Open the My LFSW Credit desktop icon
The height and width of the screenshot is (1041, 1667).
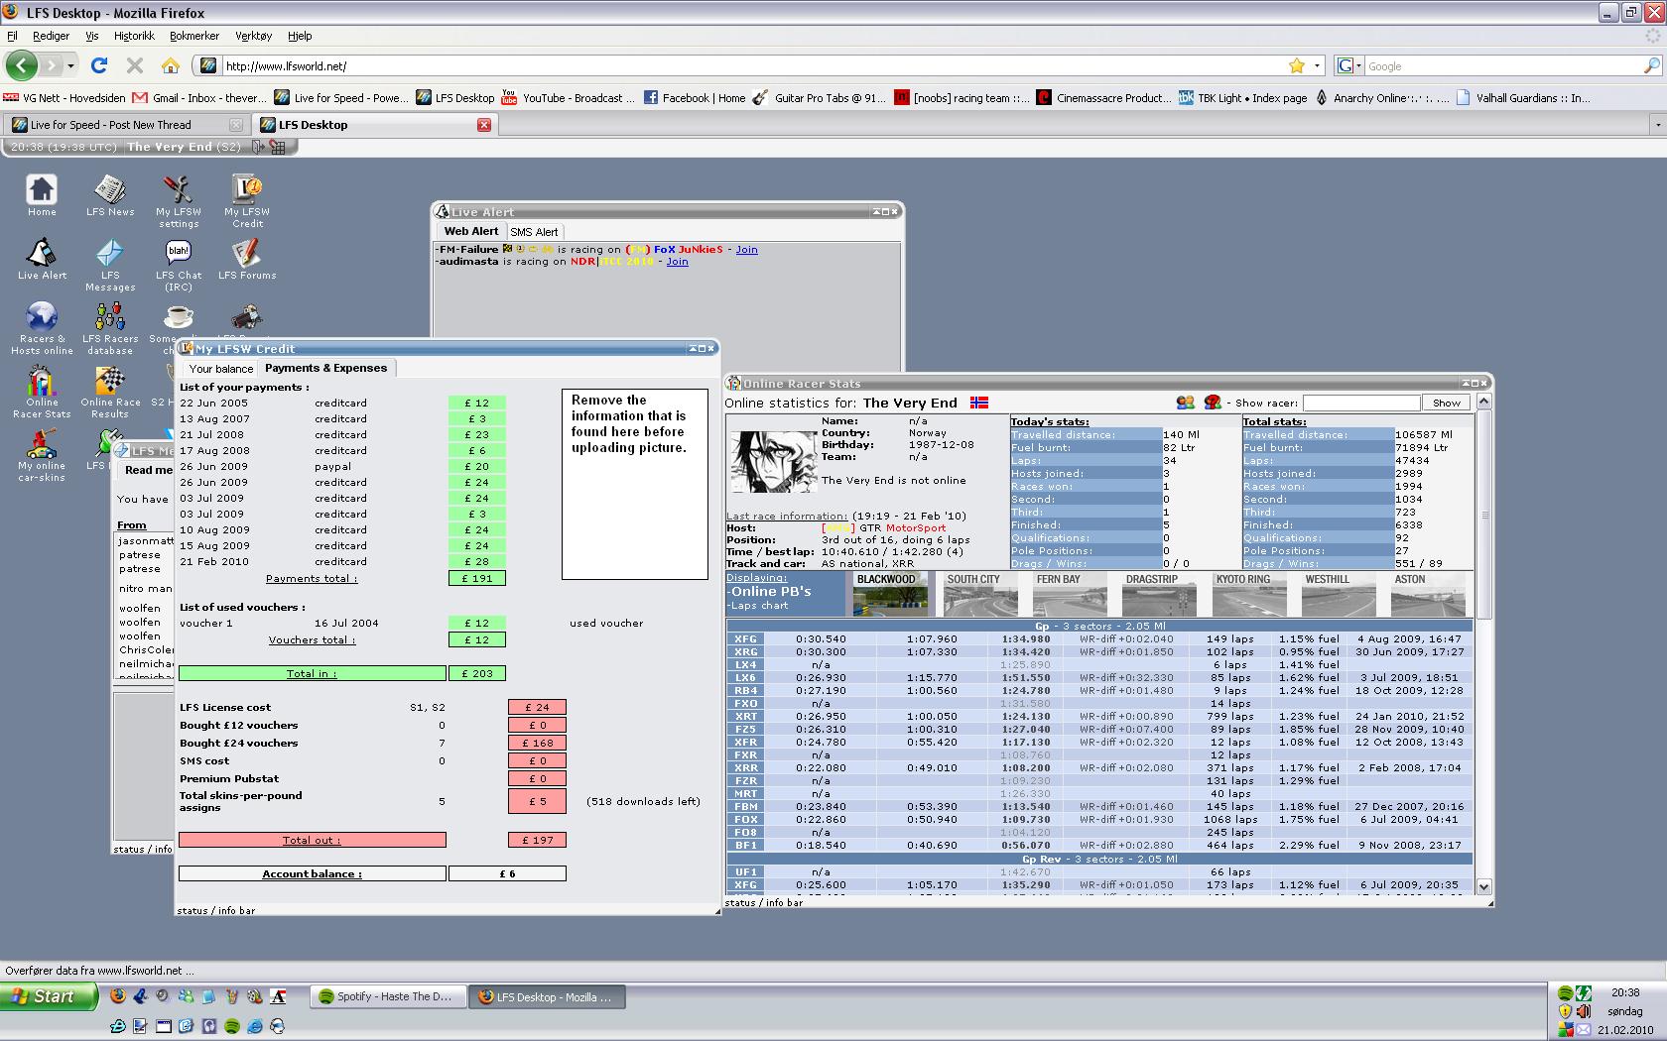point(247,201)
